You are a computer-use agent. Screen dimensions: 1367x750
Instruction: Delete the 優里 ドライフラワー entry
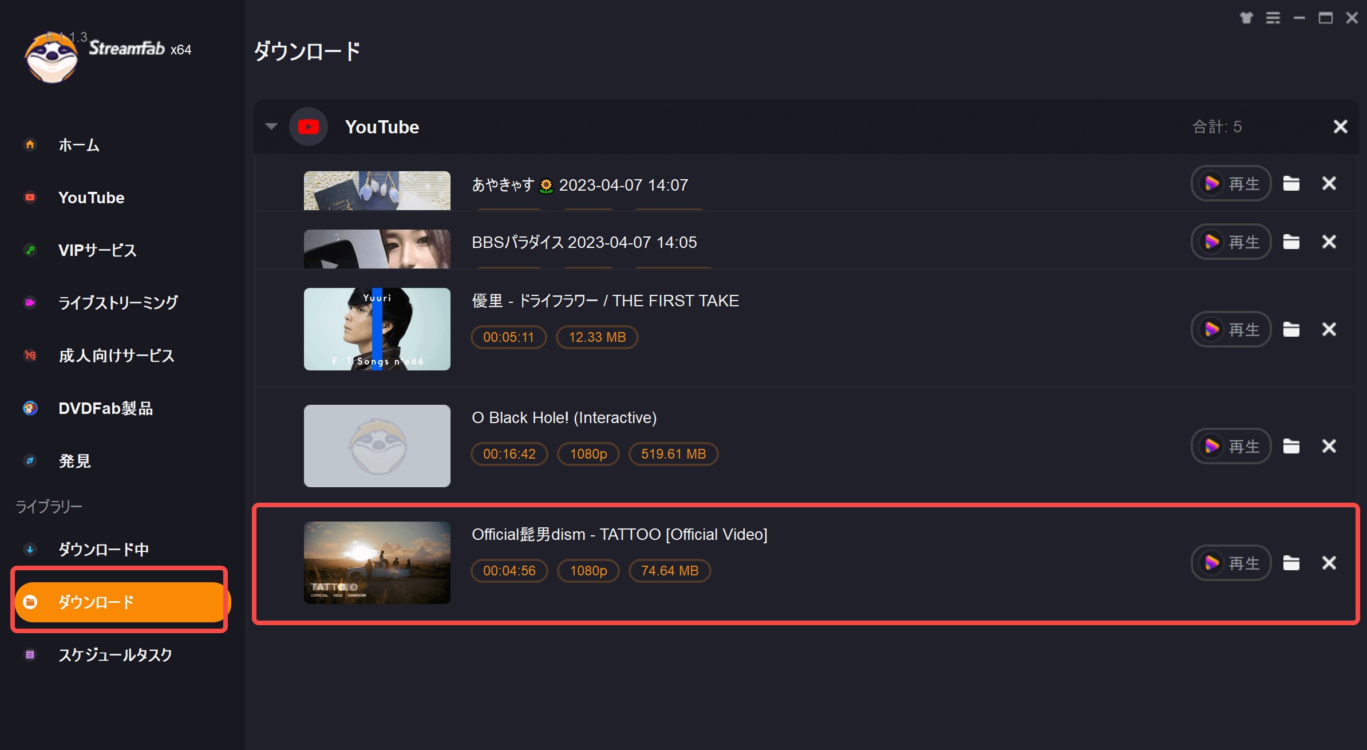tap(1329, 329)
